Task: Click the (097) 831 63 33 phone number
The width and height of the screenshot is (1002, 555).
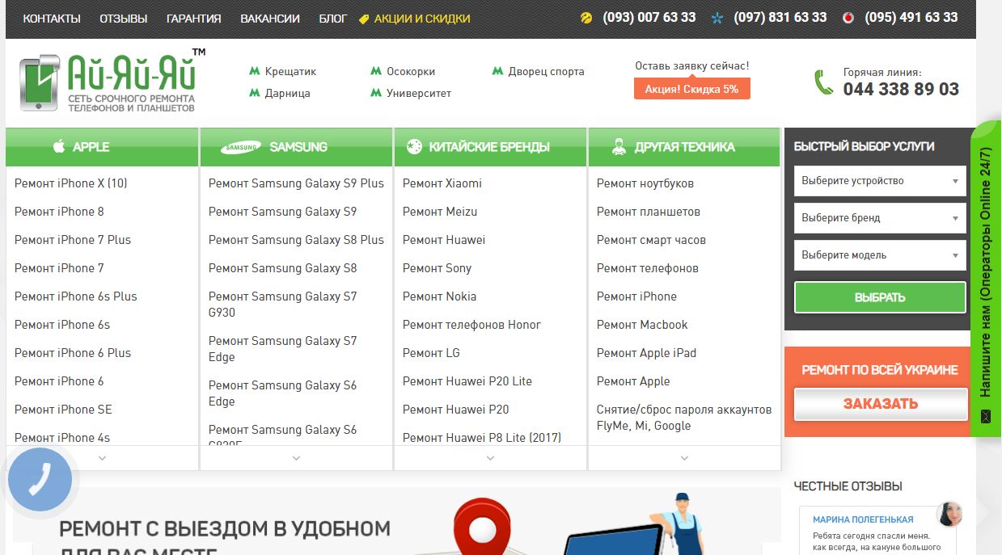Action: coord(780,17)
